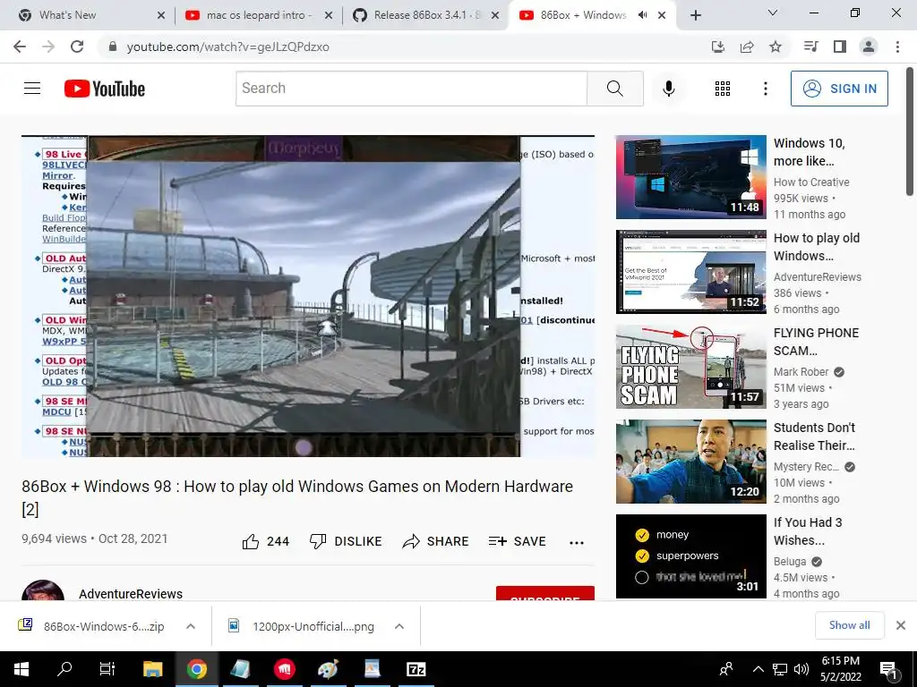917x687 pixels.
Task: Share this page icon in address bar
Action: [x=747, y=47]
